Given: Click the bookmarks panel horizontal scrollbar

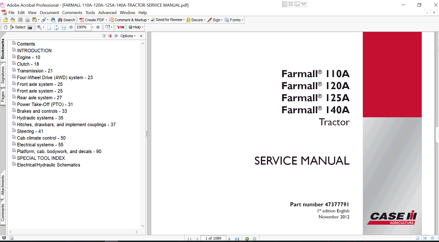Looking at the screenshot, I should click(73, 232).
